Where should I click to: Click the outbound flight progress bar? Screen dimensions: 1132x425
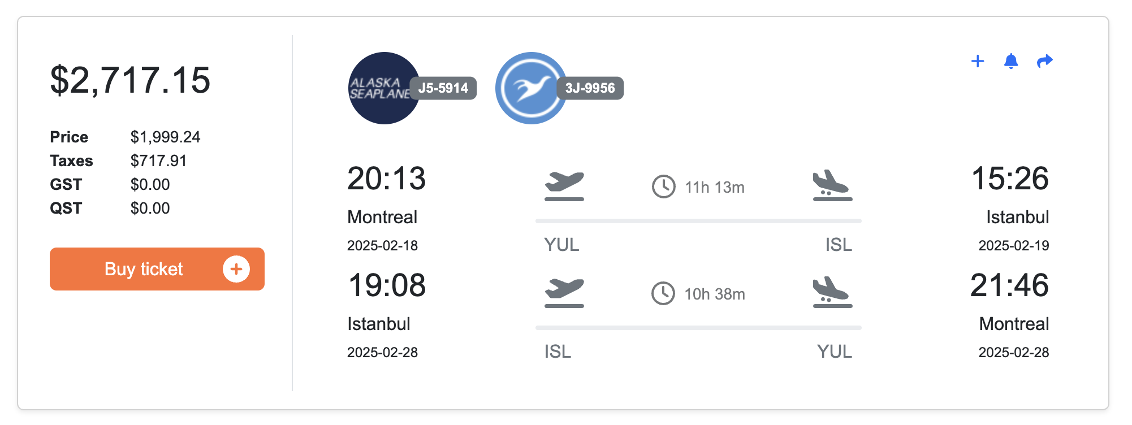click(698, 219)
